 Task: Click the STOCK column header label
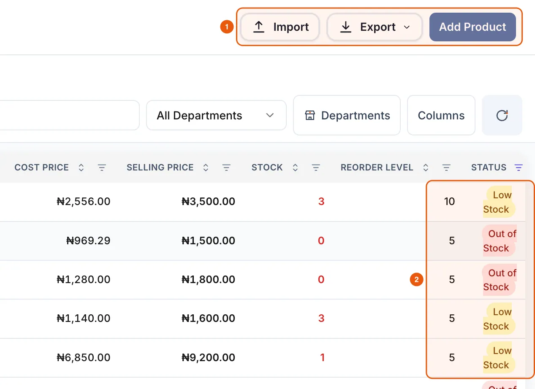click(x=267, y=167)
